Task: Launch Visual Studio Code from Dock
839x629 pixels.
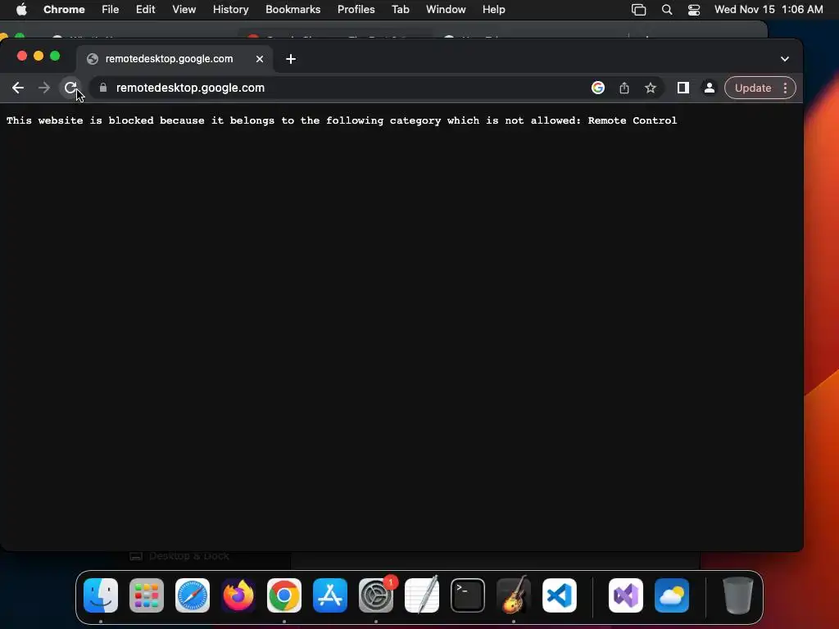Action: pos(559,595)
